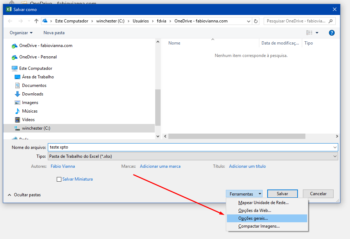
Task: Click the Usuários breadcrumb segment
Action: click(141, 21)
